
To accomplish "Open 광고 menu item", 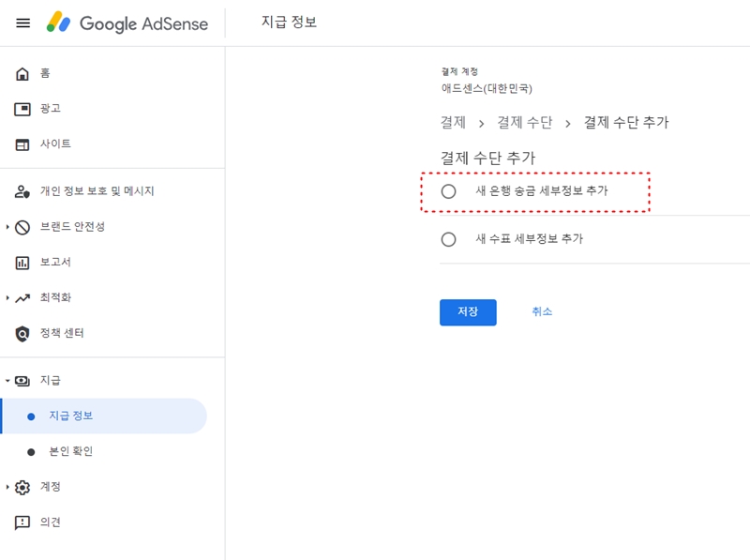I will pos(51,108).
